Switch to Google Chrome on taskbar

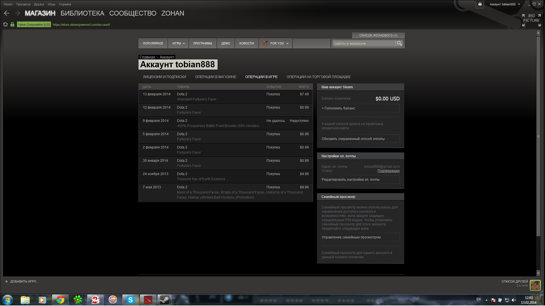tap(60, 300)
